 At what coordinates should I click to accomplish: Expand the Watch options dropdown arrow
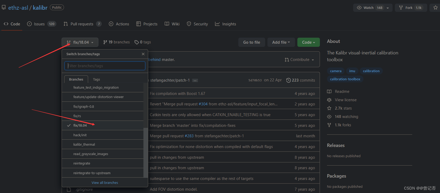pyautogui.click(x=388, y=8)
